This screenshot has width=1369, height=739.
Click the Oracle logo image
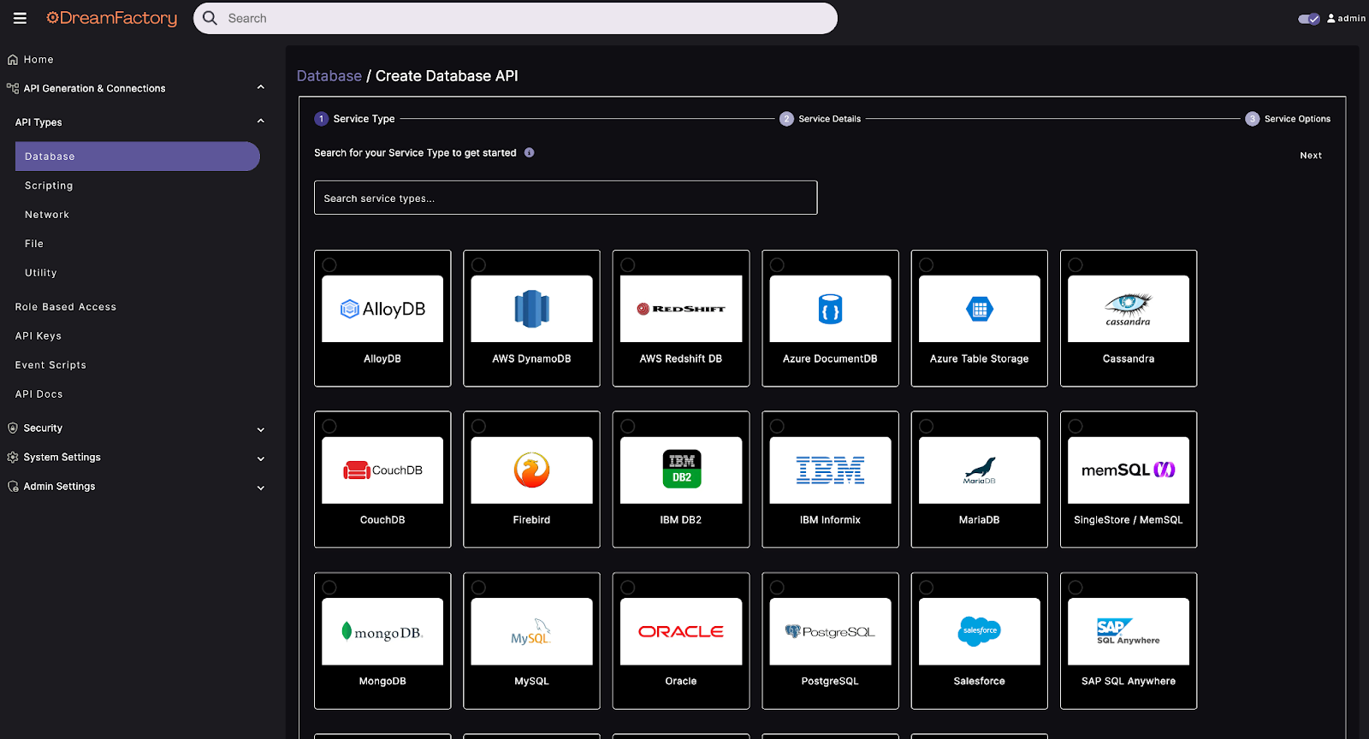681,631
